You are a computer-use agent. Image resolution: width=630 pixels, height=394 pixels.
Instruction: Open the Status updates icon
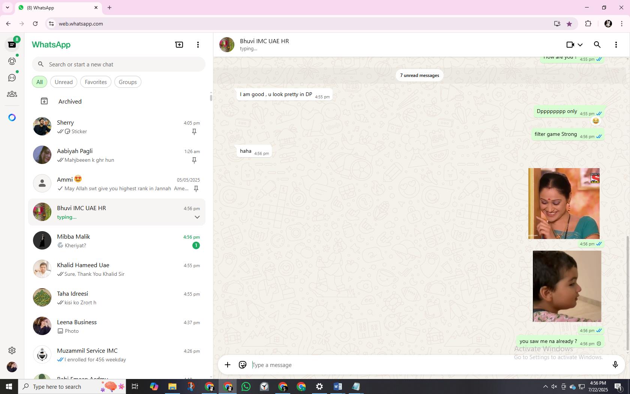12,61
